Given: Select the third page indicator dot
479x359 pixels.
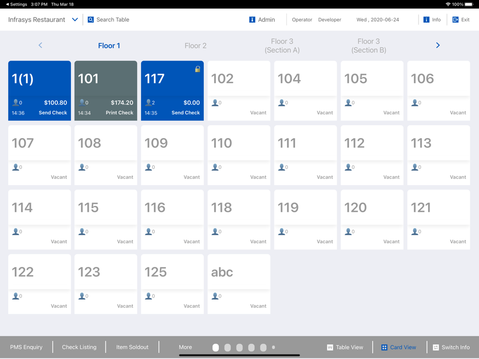Looking at the screenshot, I should (239, 347).
